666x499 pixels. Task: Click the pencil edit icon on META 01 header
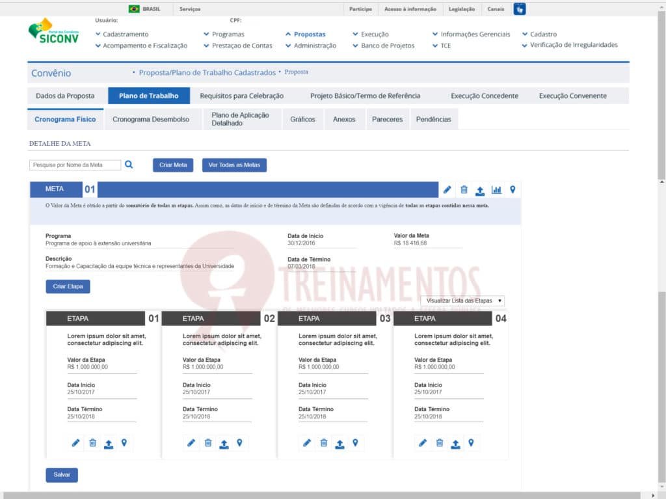[447, 190]
